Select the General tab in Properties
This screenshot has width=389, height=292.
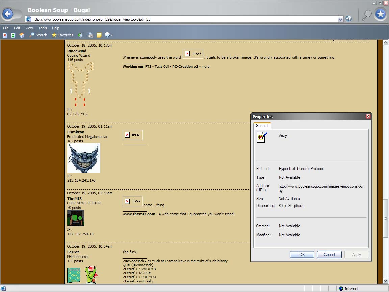[262, 126]
